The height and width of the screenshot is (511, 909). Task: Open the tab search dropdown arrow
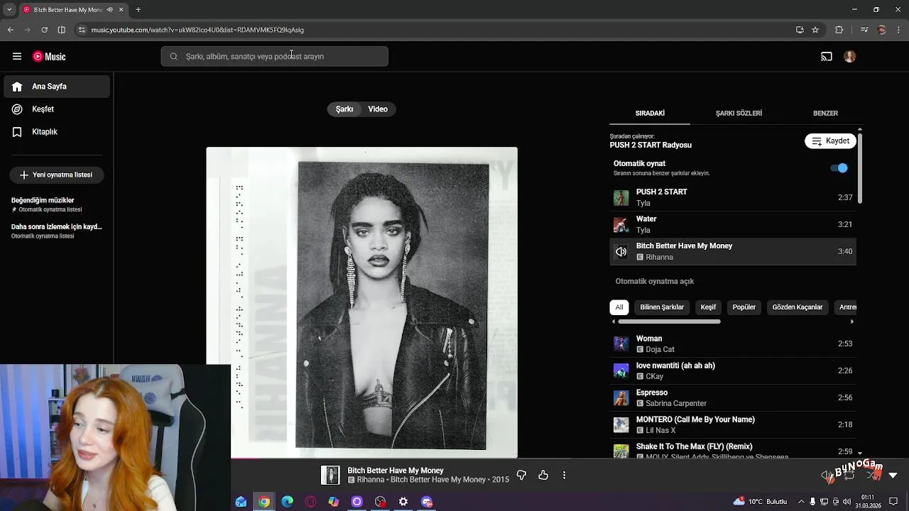pos(9,10)
